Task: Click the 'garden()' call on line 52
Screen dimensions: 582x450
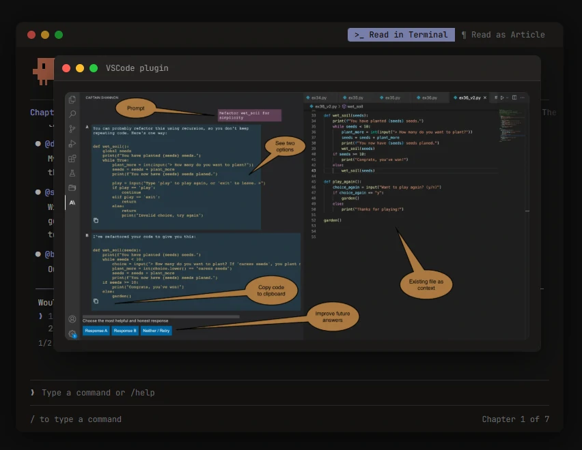Action: tap(332, 220)
